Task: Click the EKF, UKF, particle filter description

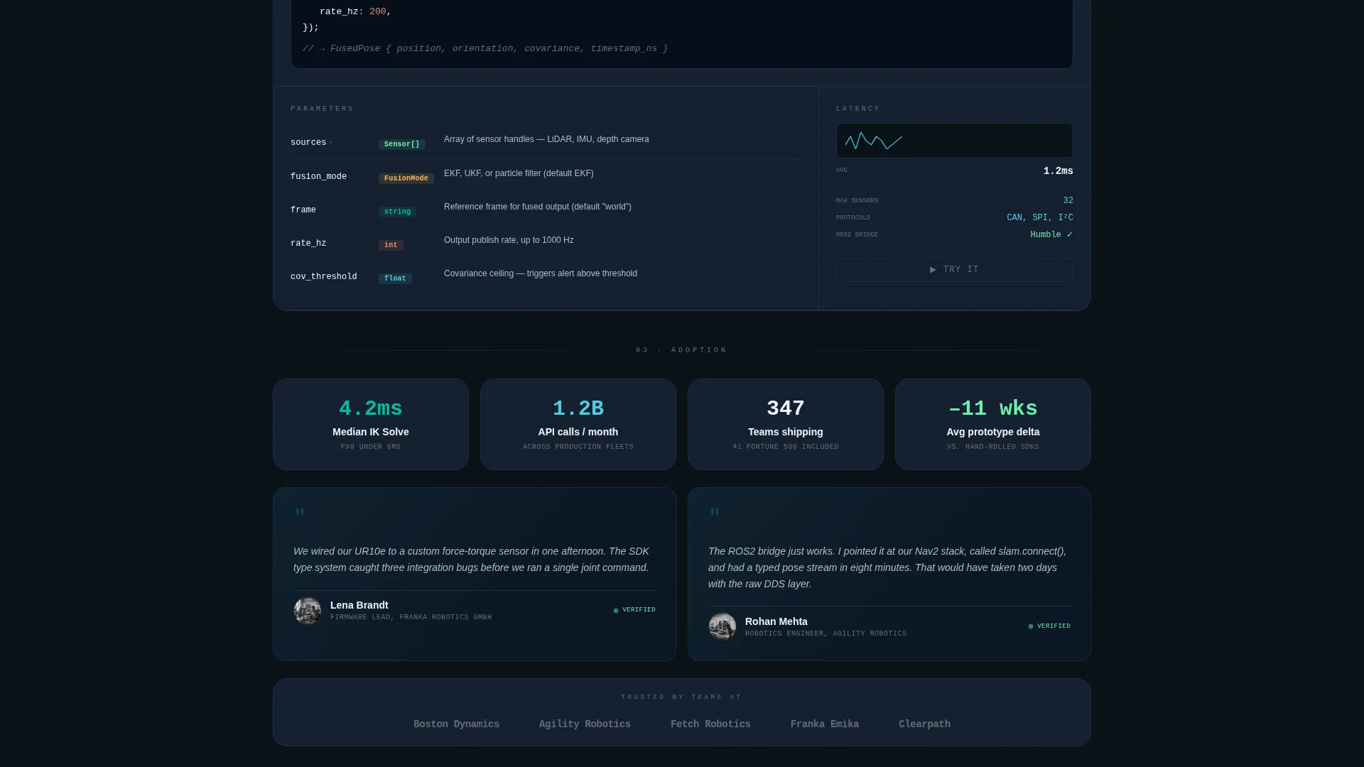Action: click(519, 173)
